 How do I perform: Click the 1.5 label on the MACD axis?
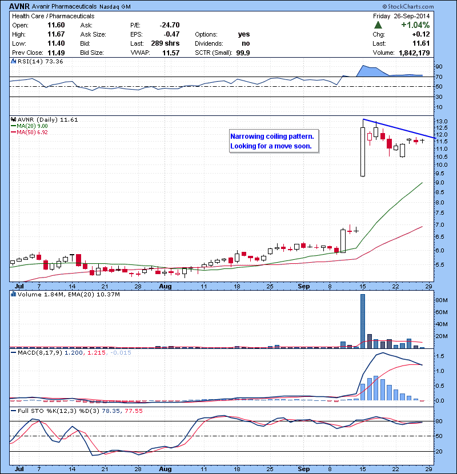[440, 356]
